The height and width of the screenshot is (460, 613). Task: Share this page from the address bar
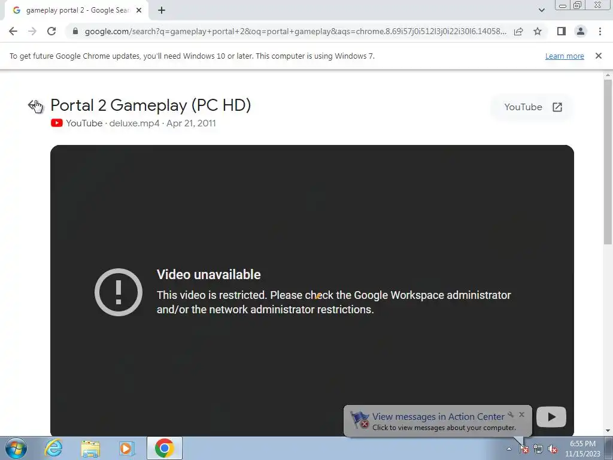pyautogui.click(x=518, y=31)
